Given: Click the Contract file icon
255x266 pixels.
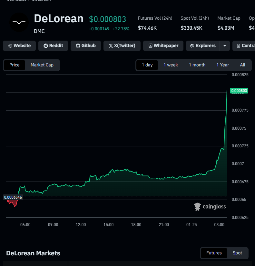Looking at the screenshot, I should click(239, 46).
